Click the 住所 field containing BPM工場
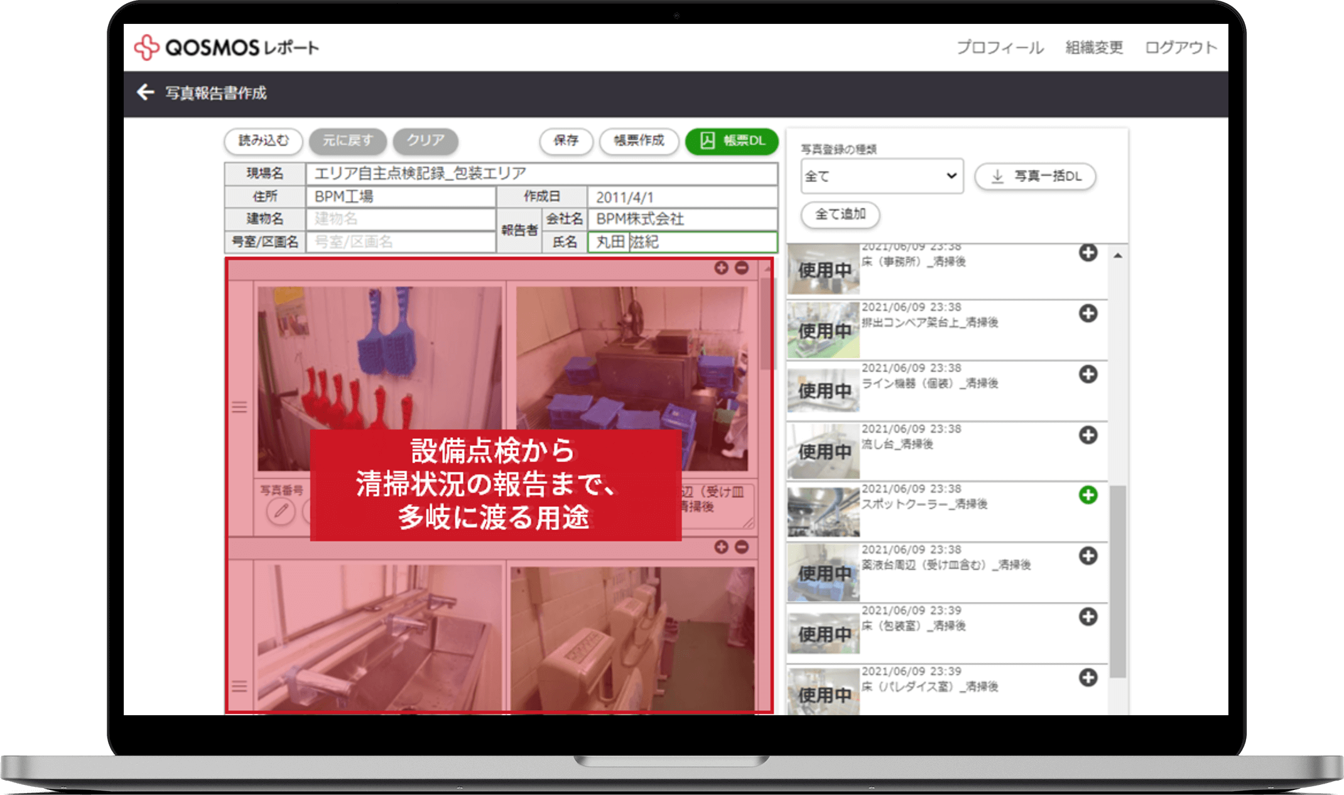The image size is (1344, 795). pyautogui.click(x=401, y=197)
